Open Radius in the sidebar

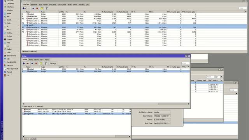tap(9, 49)
